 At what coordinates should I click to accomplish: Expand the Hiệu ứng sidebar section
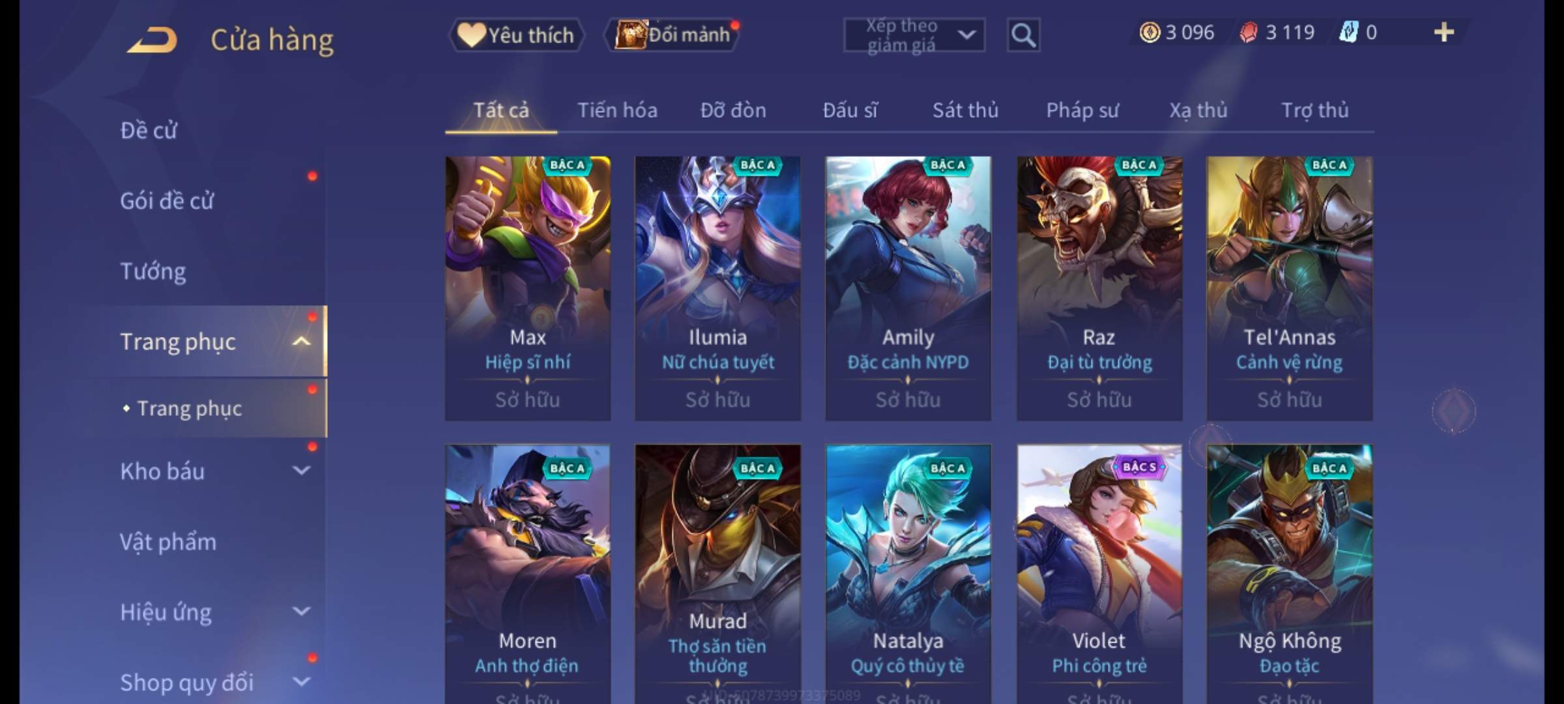pos(301,611)
